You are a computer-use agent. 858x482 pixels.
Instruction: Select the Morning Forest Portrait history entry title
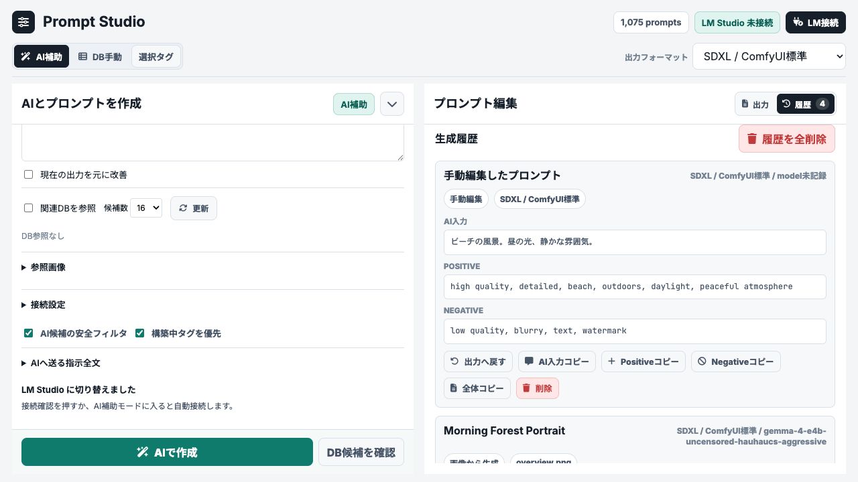[504, 430]
